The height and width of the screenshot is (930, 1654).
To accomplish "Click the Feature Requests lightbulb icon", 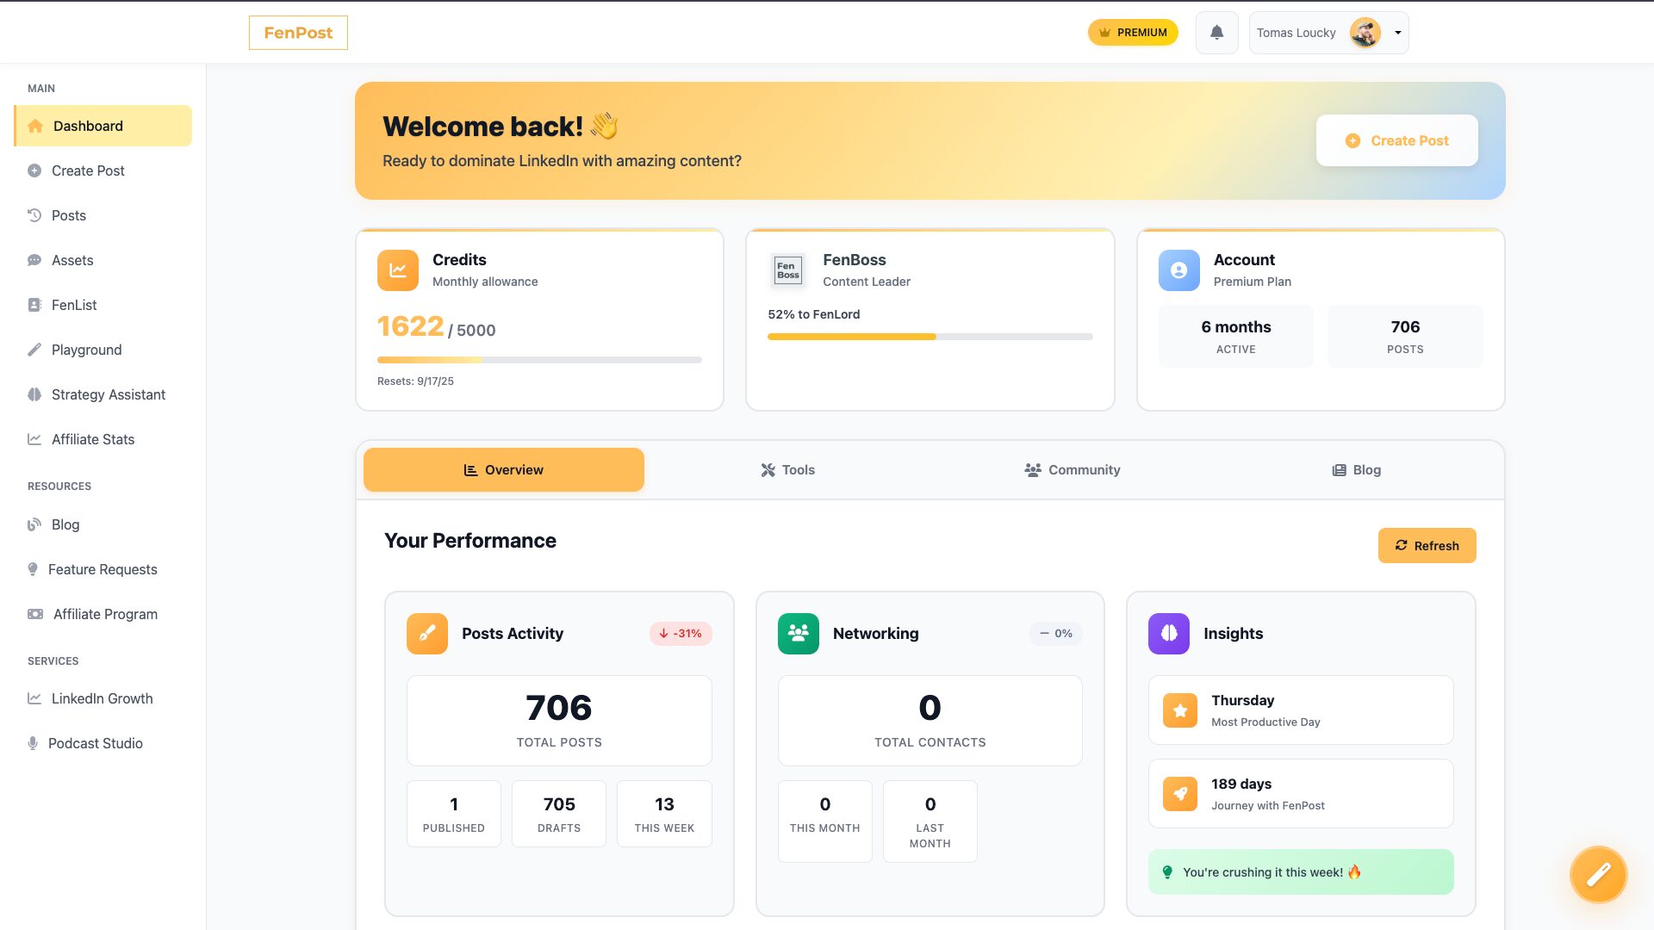I will (x=33, y=569).
